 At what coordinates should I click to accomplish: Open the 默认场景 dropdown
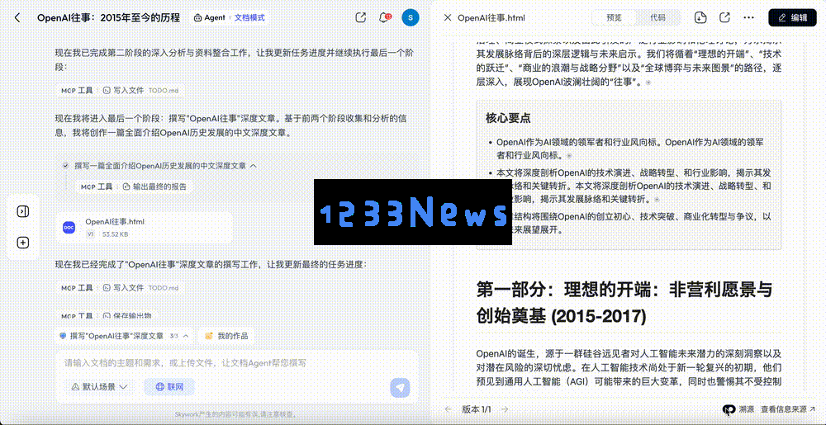coord(99,387)
